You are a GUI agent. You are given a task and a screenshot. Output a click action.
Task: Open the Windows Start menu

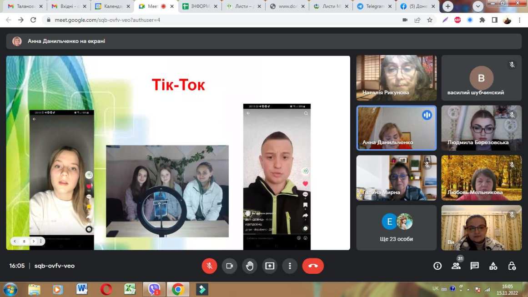[x=10, y=290]
